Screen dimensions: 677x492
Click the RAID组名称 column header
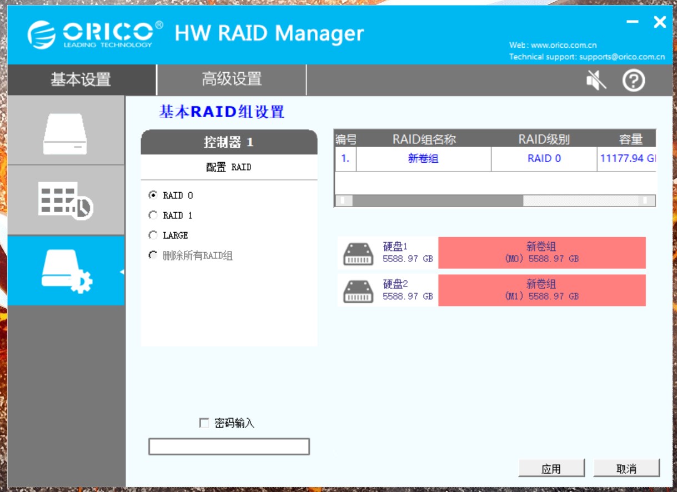(424, 139)
